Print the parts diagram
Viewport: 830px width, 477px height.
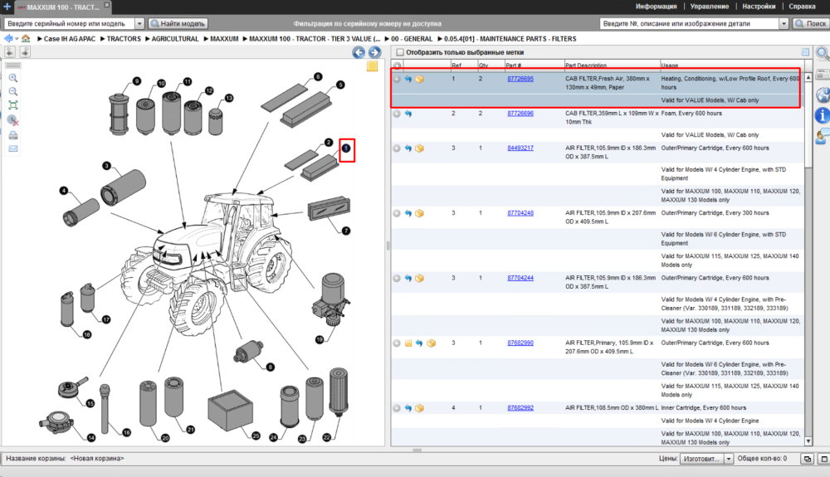coord(13,135)
